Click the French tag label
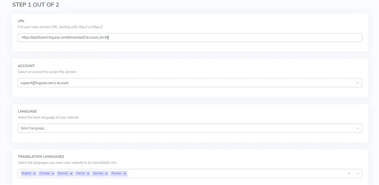Screen dimensions: 379x185 coord(80,173)
